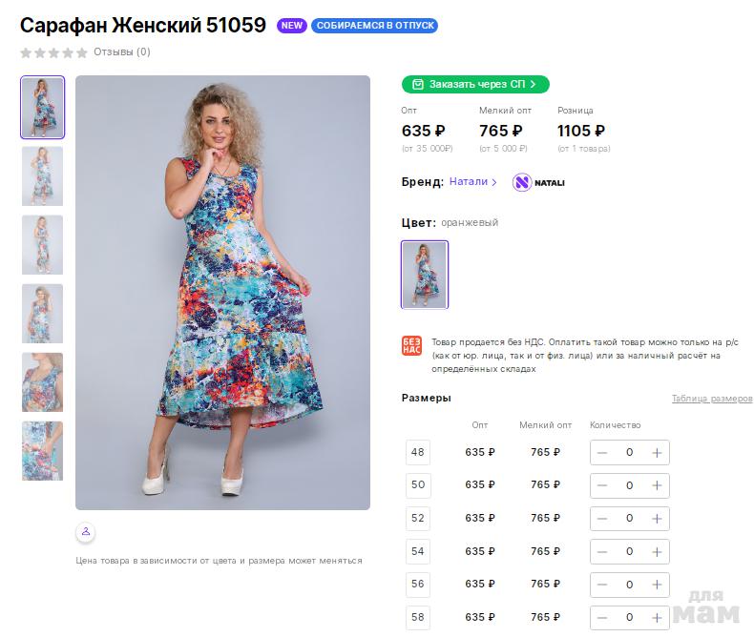Show second thumbnail photo of dress
Screen dimensions: 754x637
(x=42, y=176)
